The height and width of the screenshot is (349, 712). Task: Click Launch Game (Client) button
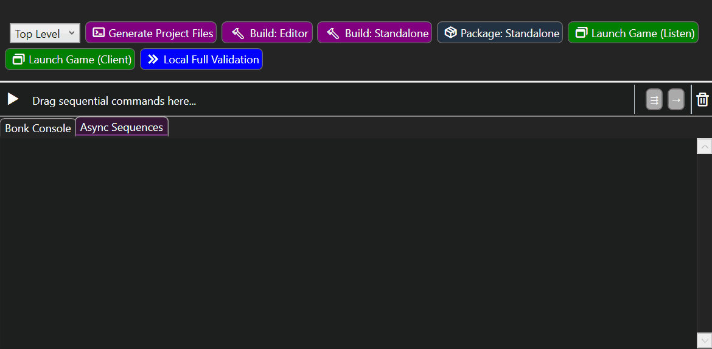[70, 59]
